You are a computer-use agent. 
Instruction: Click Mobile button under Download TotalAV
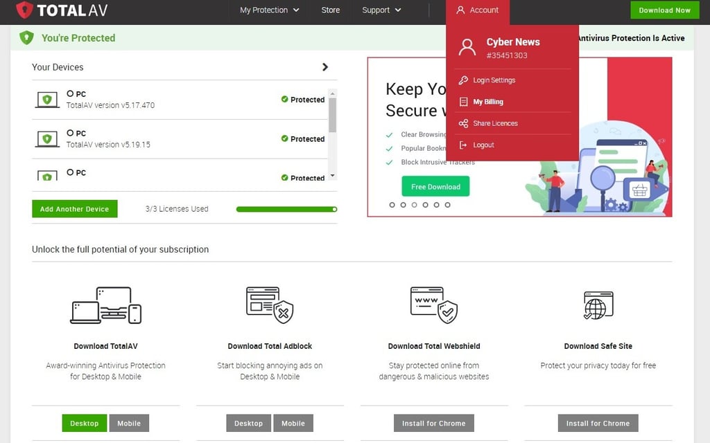click(x=129, y=423)
